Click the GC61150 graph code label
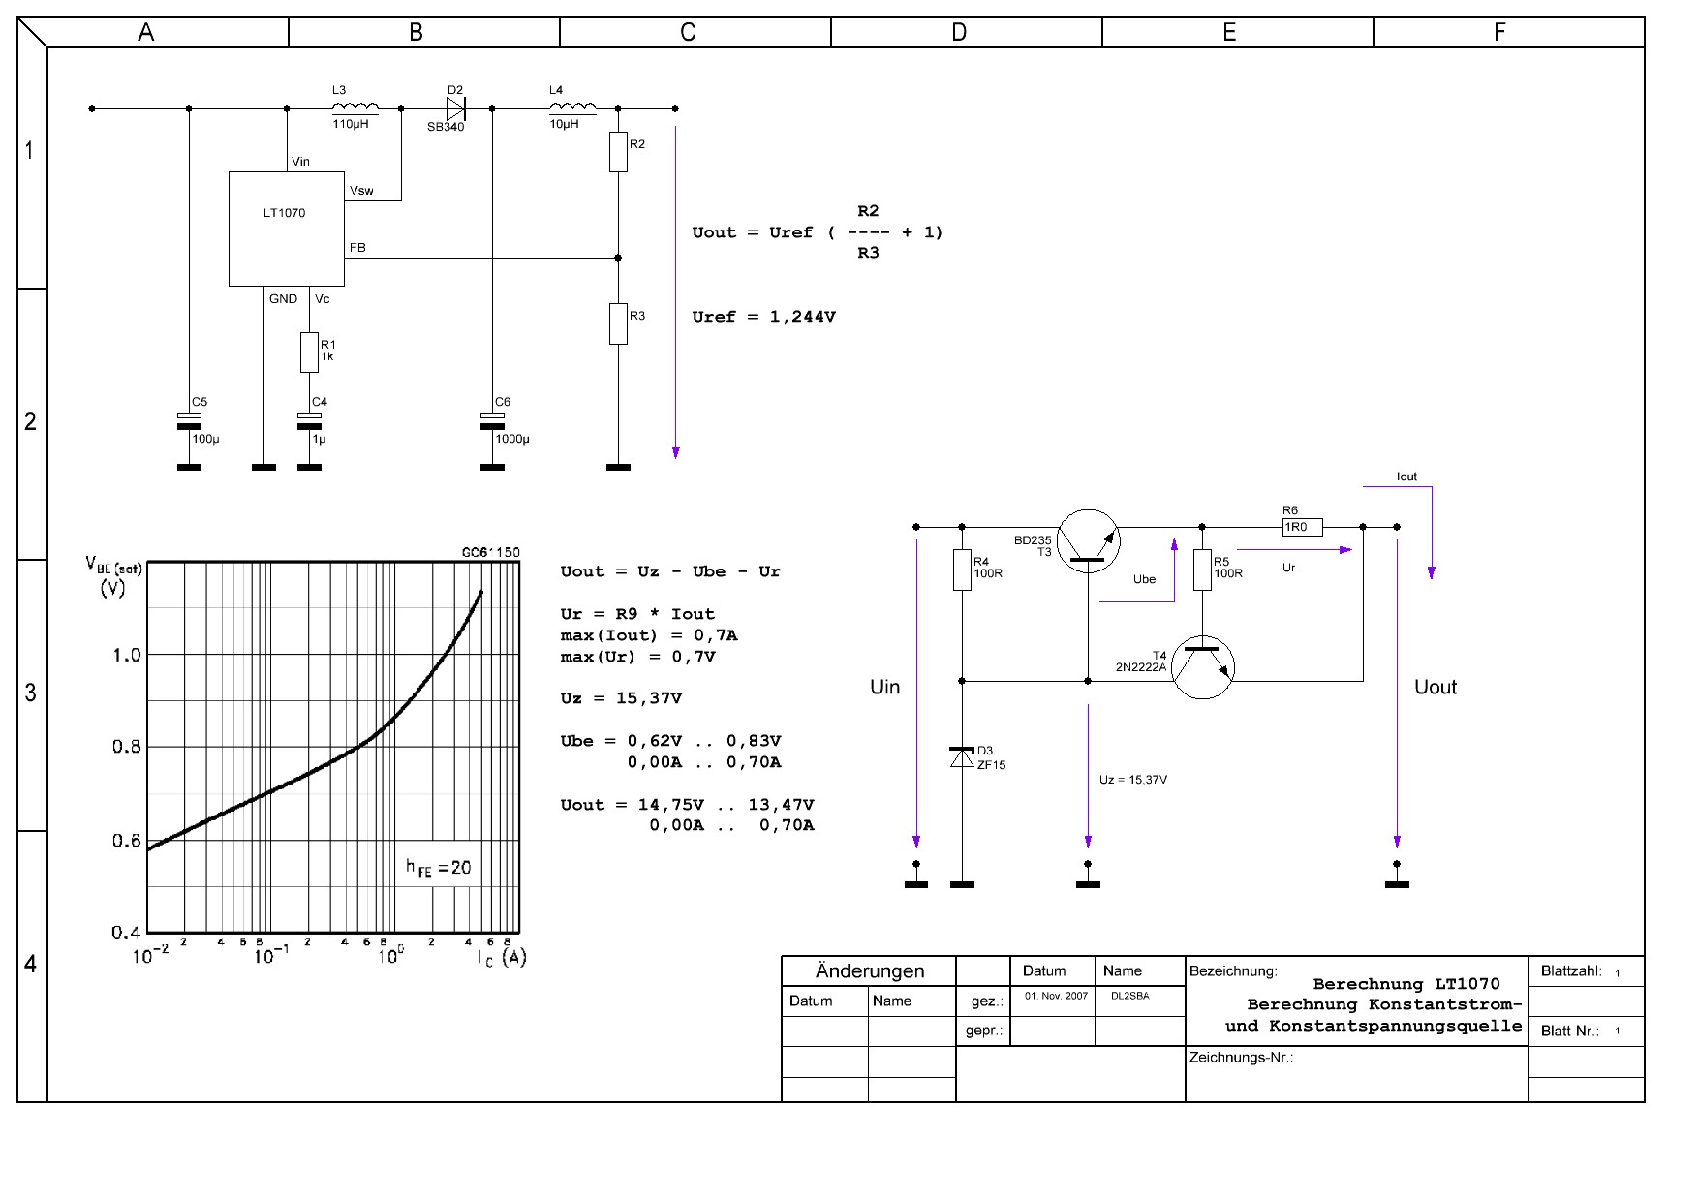 (490, 552)
